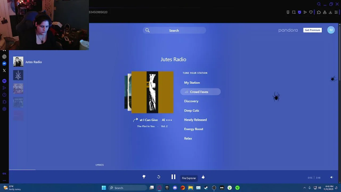The width and height of the screenshot is (341, 192).
Task: Click the Vol. 2 album link
Action: coord(164,126)
